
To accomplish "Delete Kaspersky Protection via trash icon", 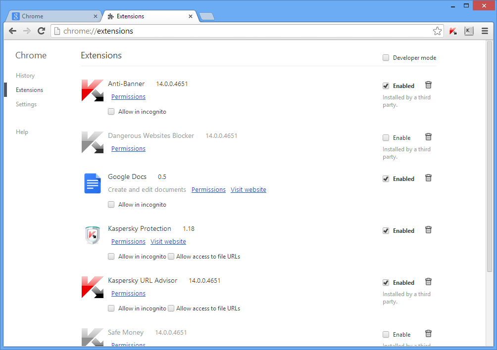I will tap(428, 230).
